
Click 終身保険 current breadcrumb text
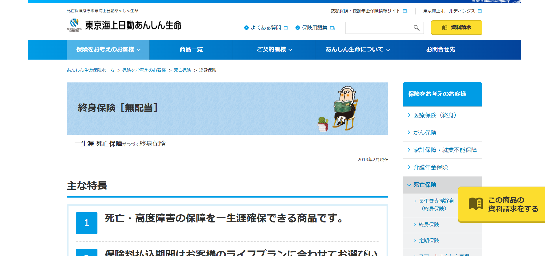click(x=208, y=70)
